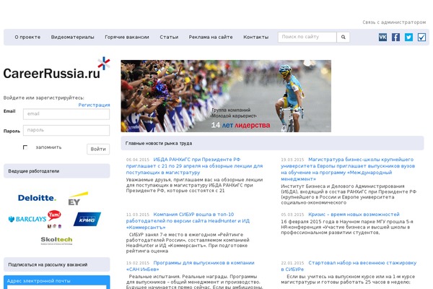This screenshot has height=289, width=433.
Task: Click the 'Связь с администратором' link
Action: pyautogui.click(x=394, y=22)
